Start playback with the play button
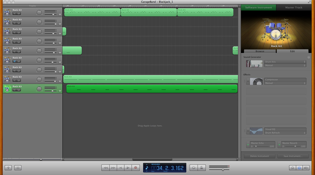The width and height of the screenshot is (315, 175). tap(128, 167)
